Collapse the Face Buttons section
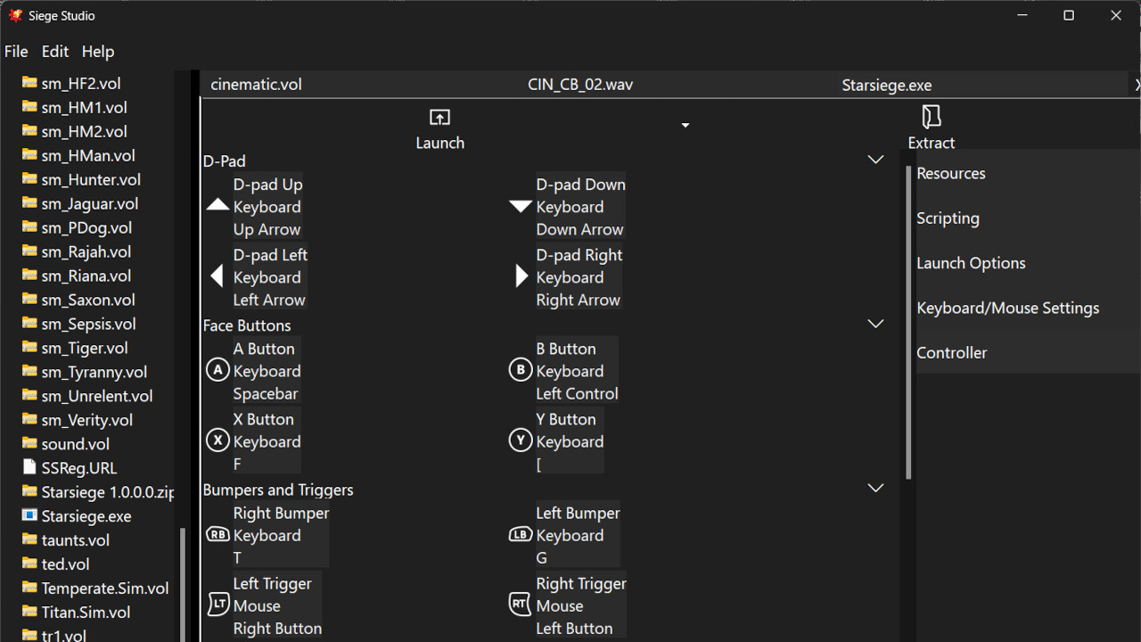Screen dimensions: 1141x642 pos(875,324)
